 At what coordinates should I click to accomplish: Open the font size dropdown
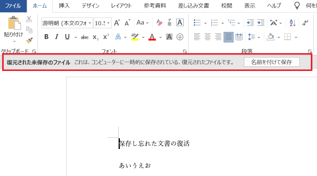click(x=108, y=23)
